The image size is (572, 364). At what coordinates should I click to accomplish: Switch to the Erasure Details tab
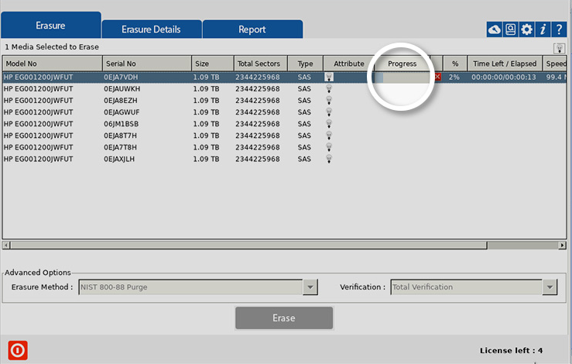[x=152, y=29]
